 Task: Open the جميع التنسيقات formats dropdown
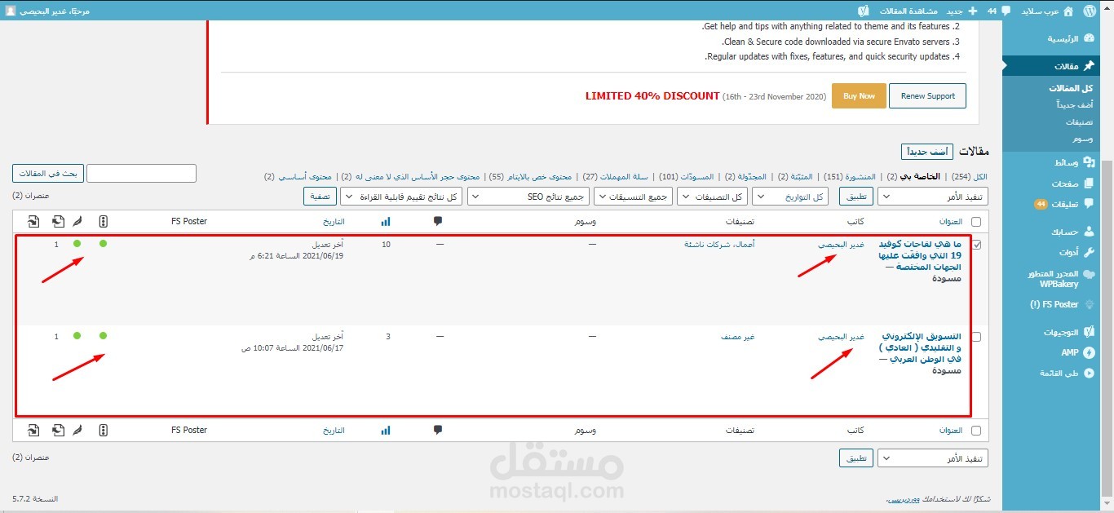633,197
